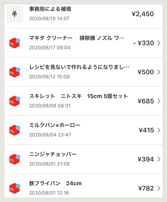Click the ¥2,450 amount

(x=143, y=14)
